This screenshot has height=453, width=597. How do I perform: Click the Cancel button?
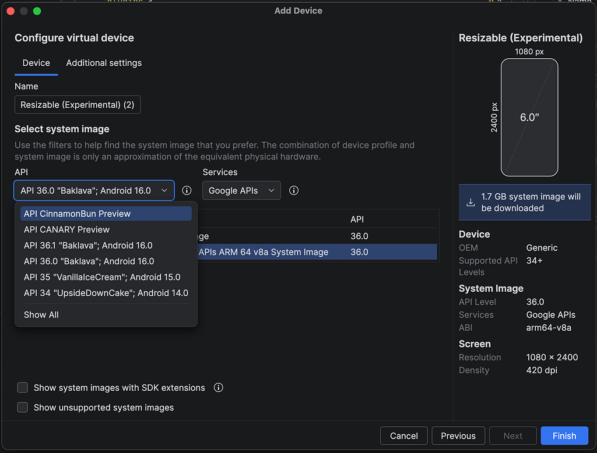pos(403,436)
